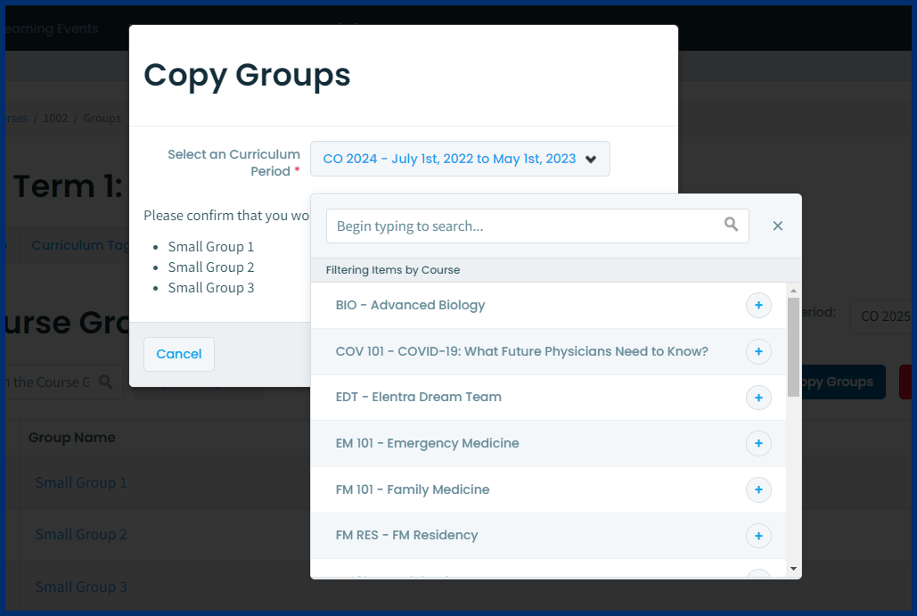Image resolution: width=917 pixels, height=616 pixels.
Task: Open Small Group 2 link in background table
Action: pyautogui.click(x=81, y=534)
